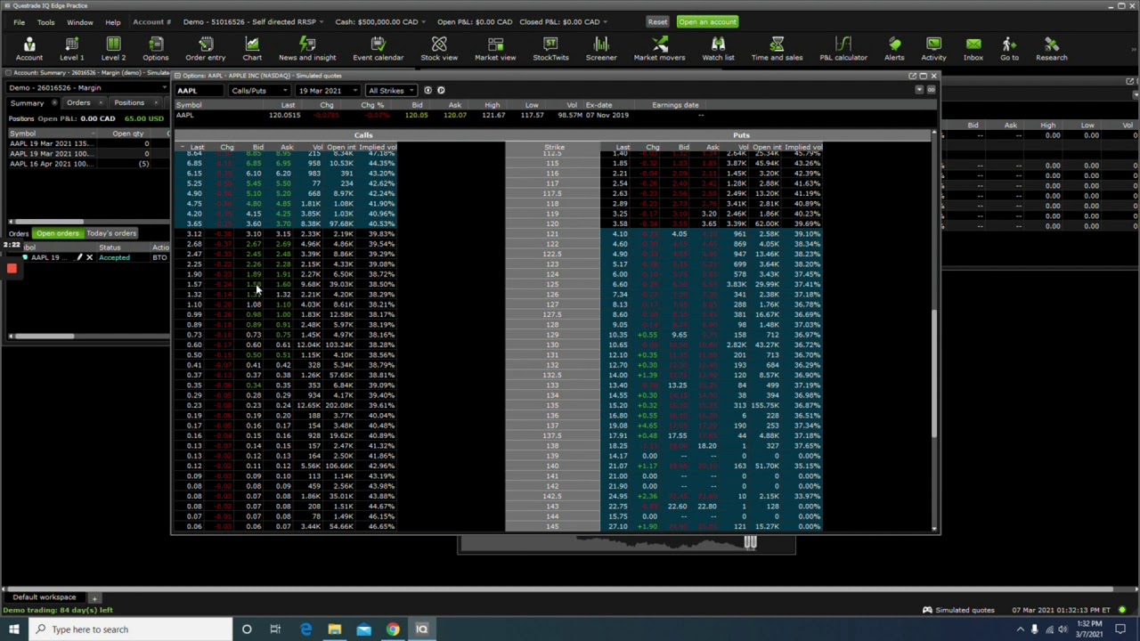Launch the Screener tool
This screenshot has width=1140, height=641.
click(601, 48)
